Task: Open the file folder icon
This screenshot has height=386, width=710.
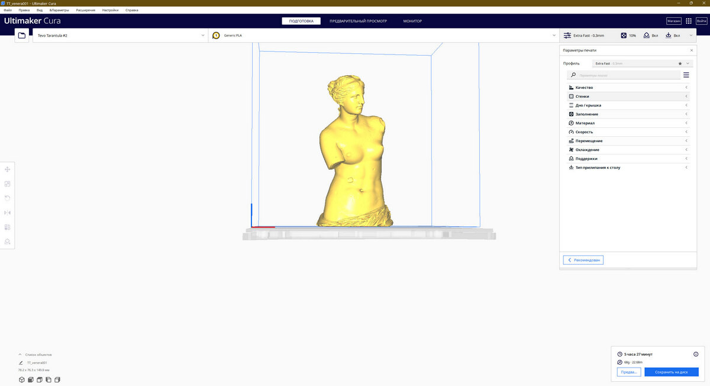Action: tap(22, 36)
